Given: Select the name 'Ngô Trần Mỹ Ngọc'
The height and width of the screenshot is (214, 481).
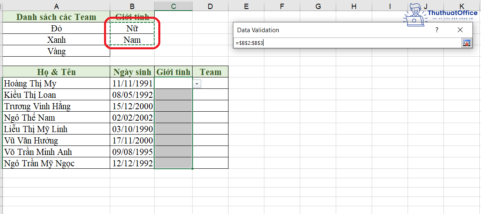Looking at the screenshot, I should [56, 163].
